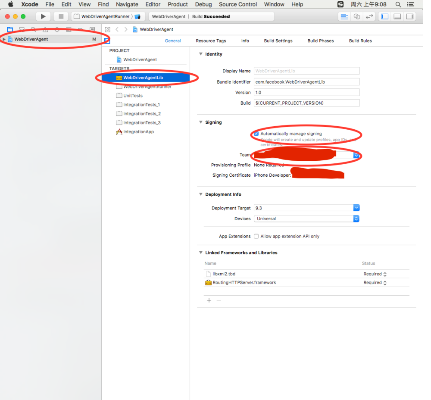Collapse the Deployment Info section

(x=201, y=194)
